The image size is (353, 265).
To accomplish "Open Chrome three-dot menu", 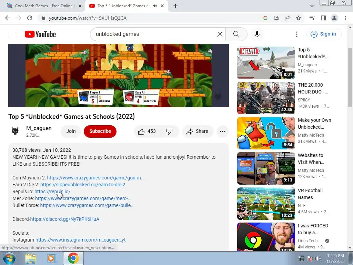I will [345, 18].
